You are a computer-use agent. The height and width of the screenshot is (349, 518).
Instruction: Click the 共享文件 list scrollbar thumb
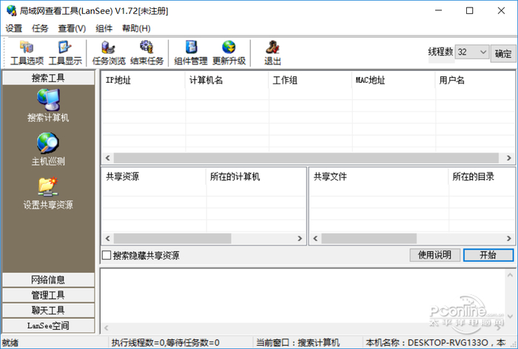click(x=369, y=238)
